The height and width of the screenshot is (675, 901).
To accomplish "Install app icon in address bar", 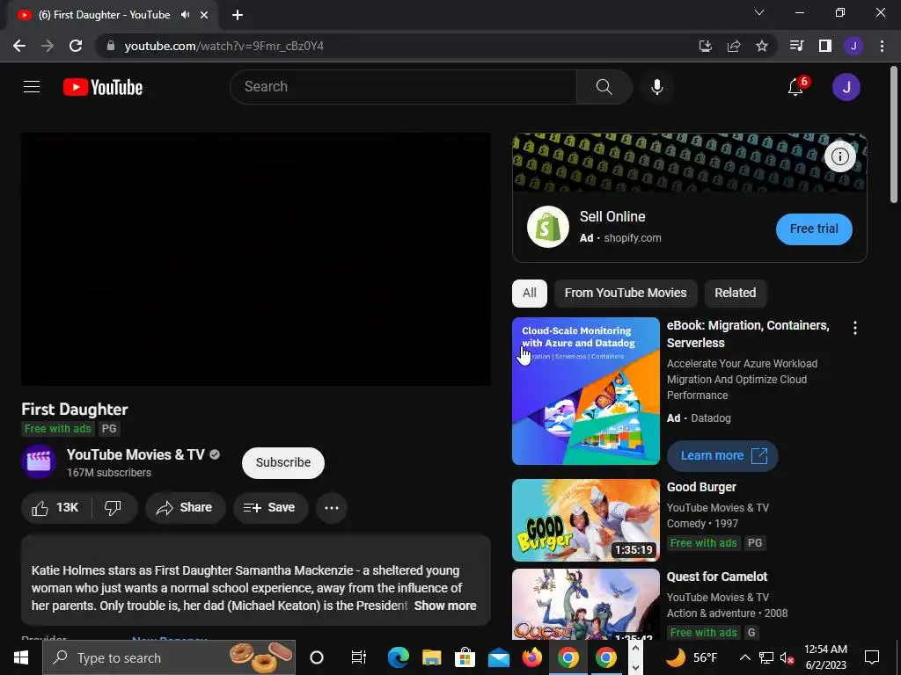I will (706, 46).
